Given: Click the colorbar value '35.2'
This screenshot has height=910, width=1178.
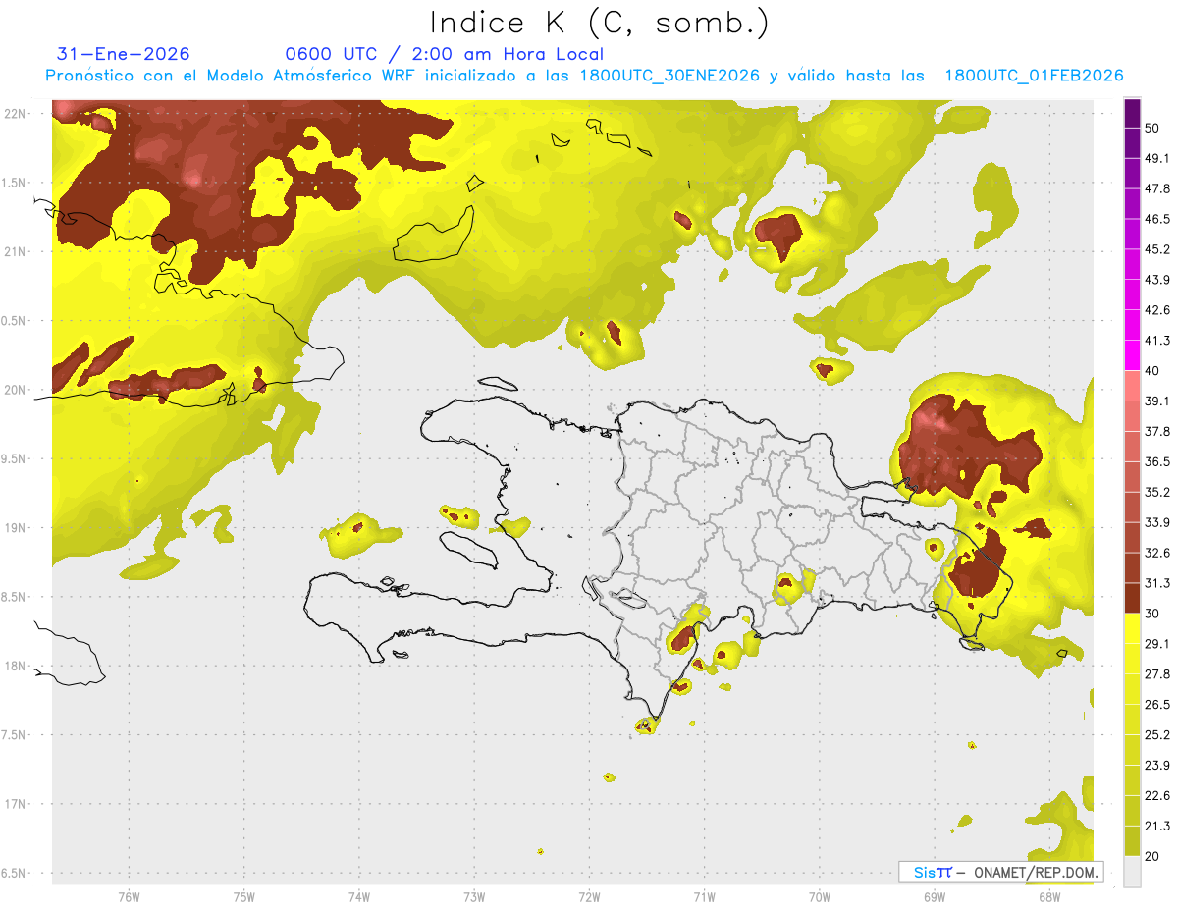Looking at the screenshot, I should 1156,492.
